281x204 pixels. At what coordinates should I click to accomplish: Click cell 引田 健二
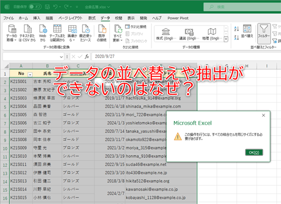click(x=47, y=181)
